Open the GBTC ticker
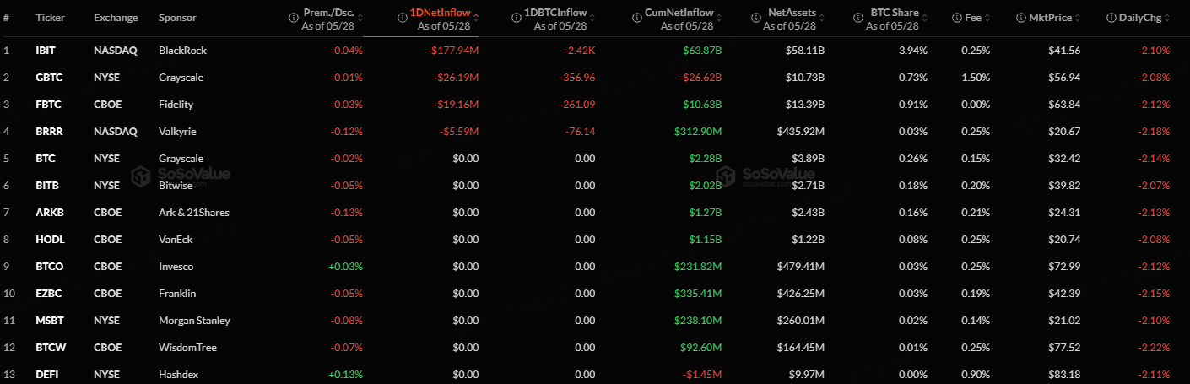 point(48,78)
